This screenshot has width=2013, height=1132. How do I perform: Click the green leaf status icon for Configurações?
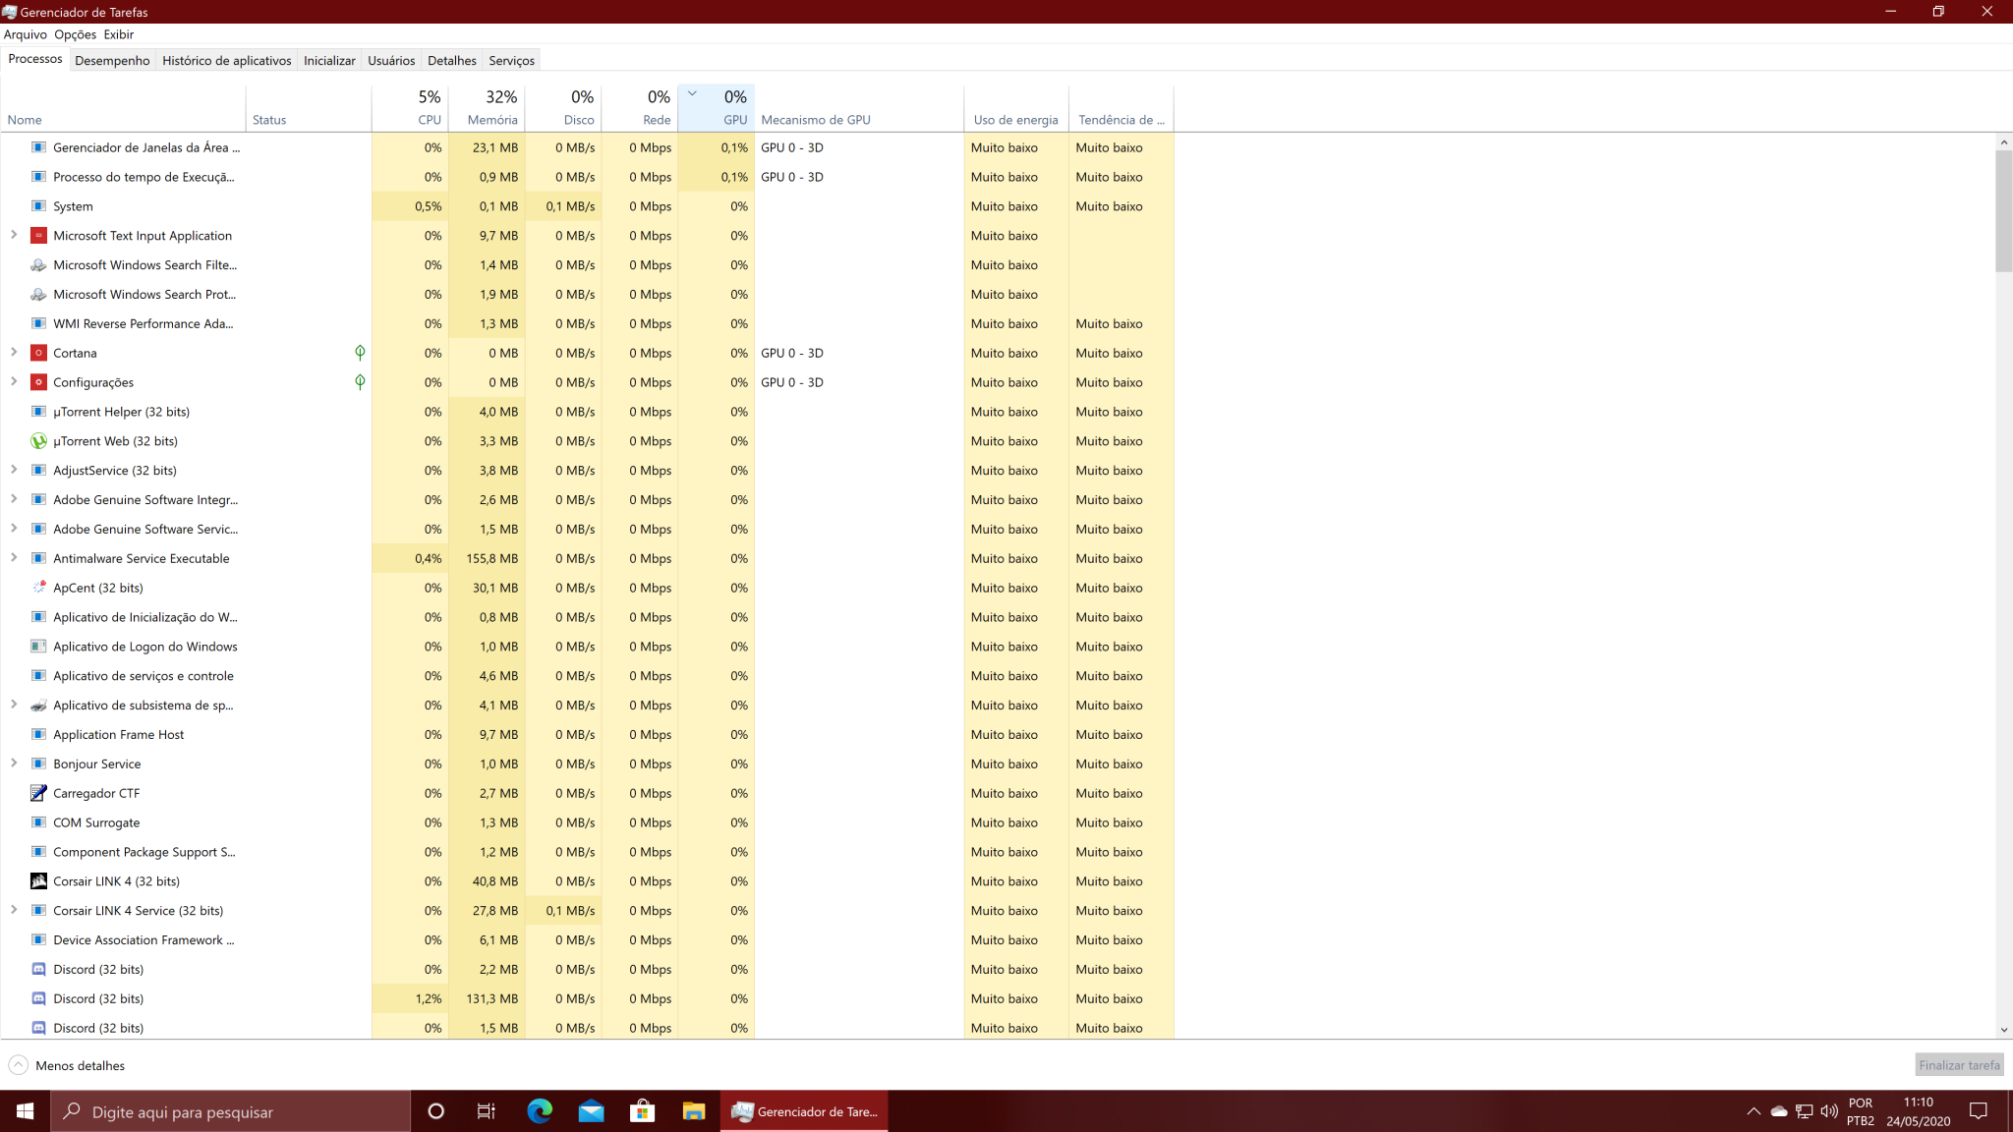tap(360, 382)
